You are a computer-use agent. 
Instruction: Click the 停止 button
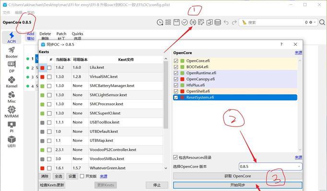click(x=157, y=185)
